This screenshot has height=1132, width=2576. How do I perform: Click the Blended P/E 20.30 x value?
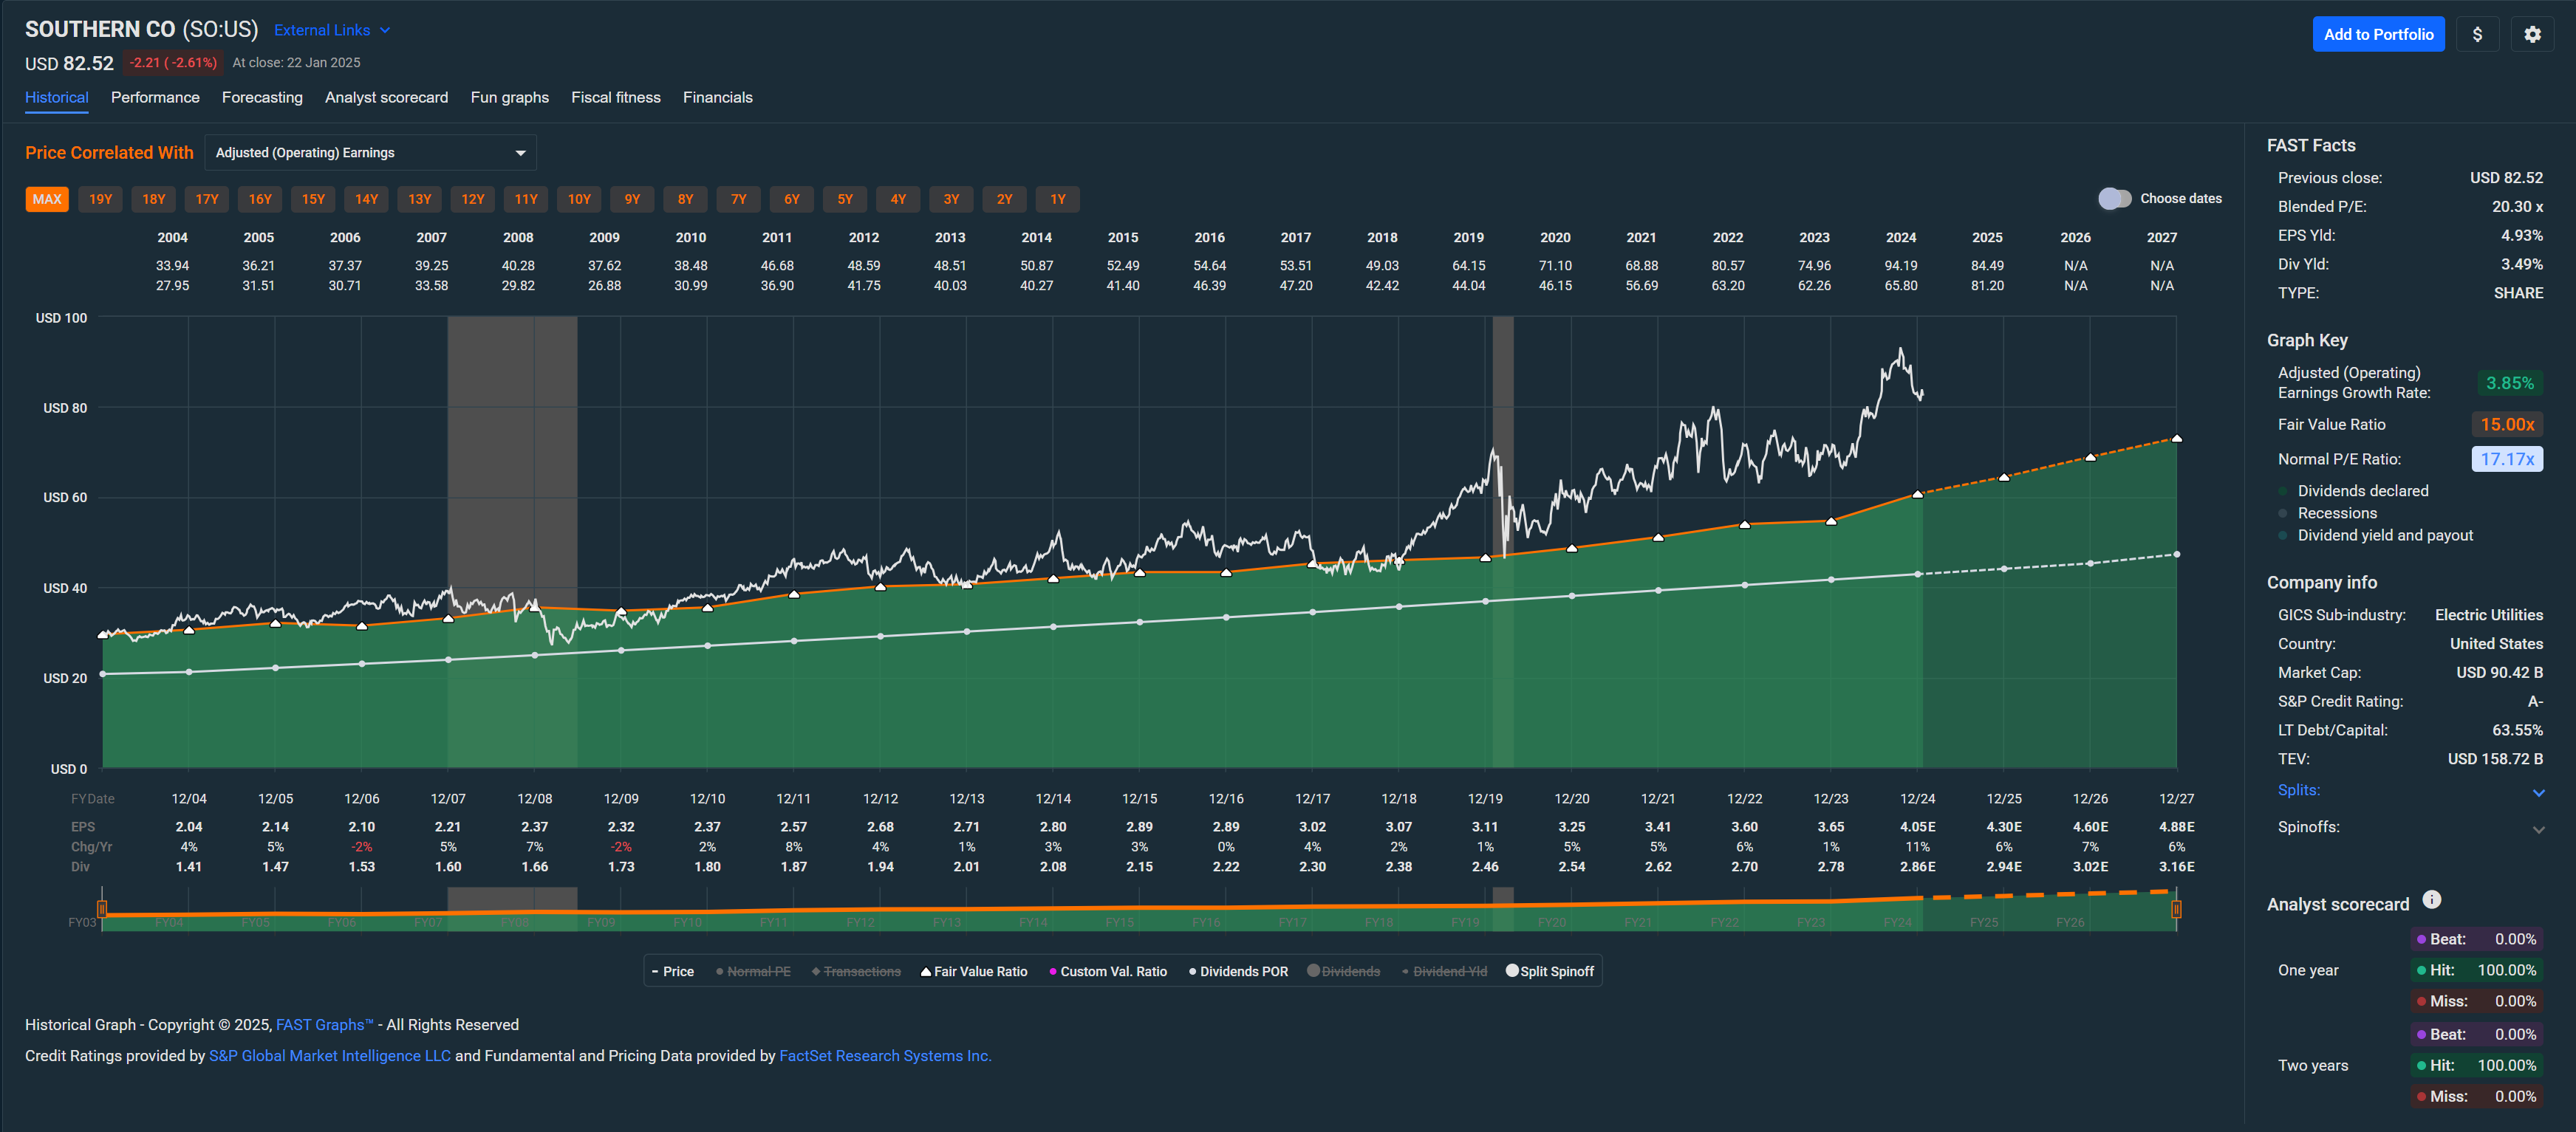click(x=2517, y=206)
